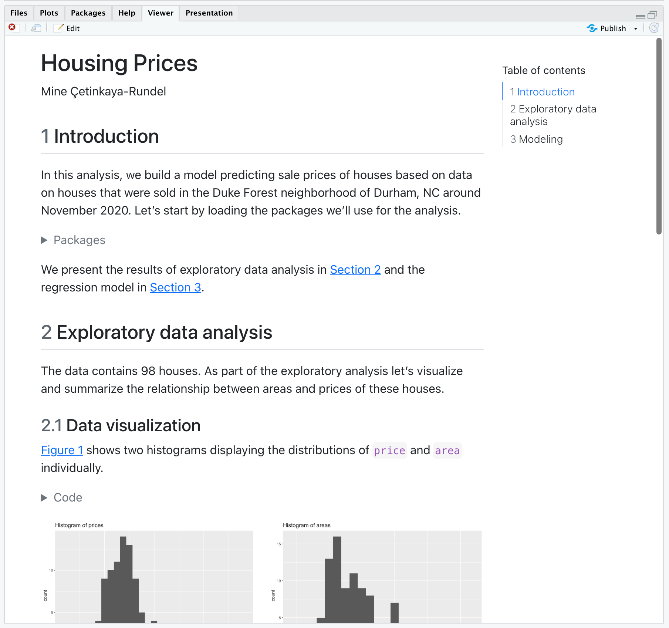Click the Publish button
Screen dimensions: 669x628
tap(613, 28)
